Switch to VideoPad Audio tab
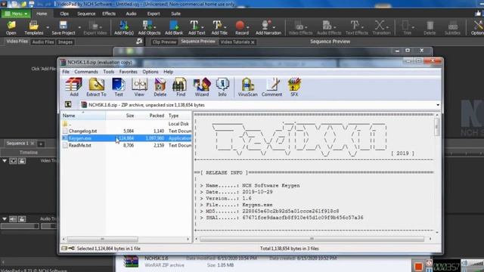This screenshot has height=272, width=484. (131, 14)
